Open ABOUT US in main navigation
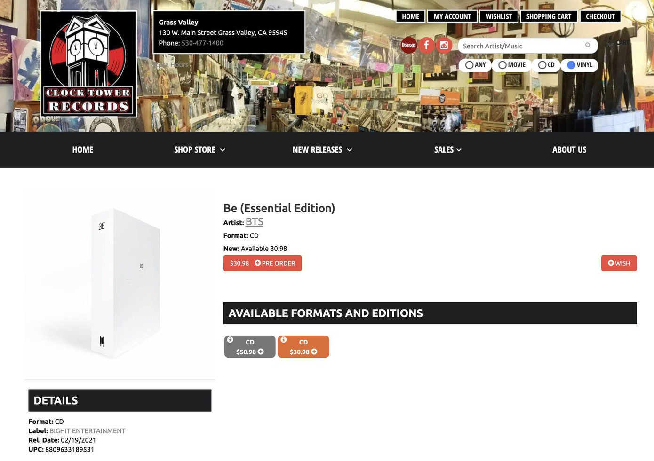Viewport: 654px width, 461px height. pyautogui.click(x=569, y=149)
